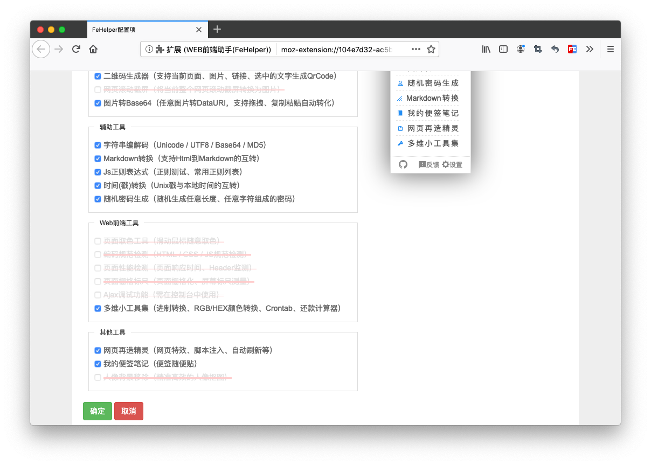Toggle the 时间(戳)转换 checkbox
The height and width of the screenshot is (465, 651).
point(98,185)
